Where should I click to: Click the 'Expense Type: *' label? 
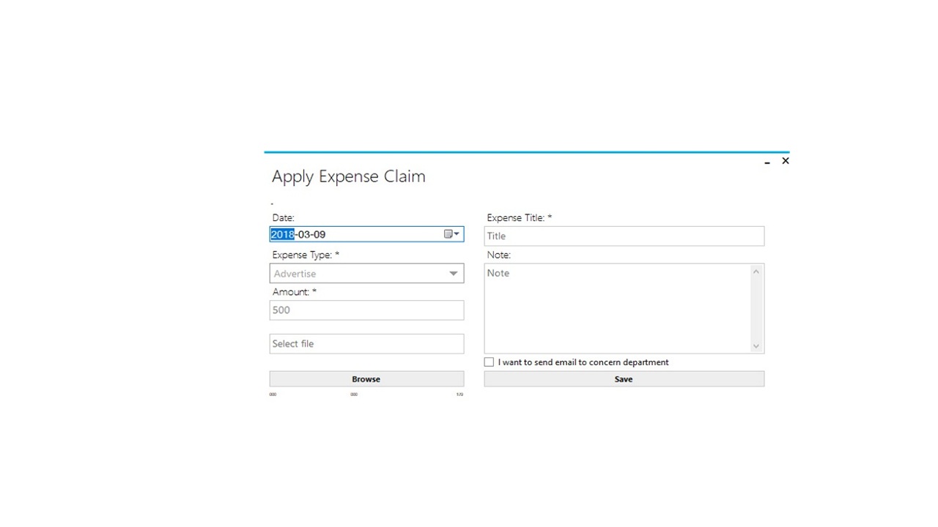point(306,255)
